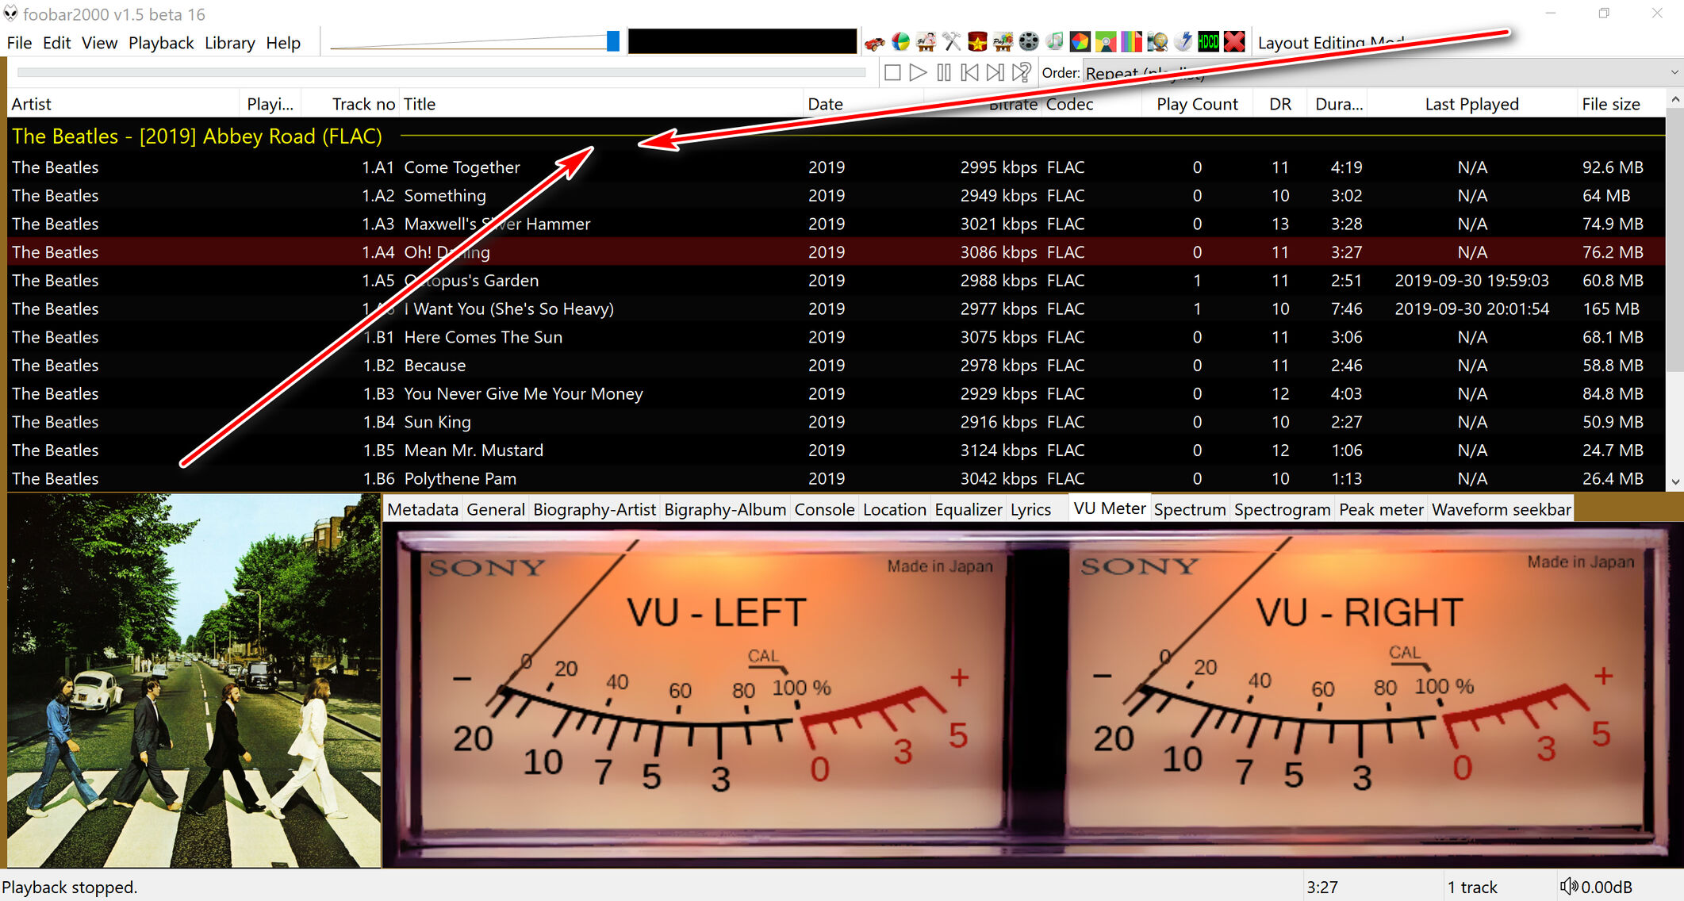Pause playback with the pause button
The width and height of the screenshot is (1684, 901).
coord(944,73)
